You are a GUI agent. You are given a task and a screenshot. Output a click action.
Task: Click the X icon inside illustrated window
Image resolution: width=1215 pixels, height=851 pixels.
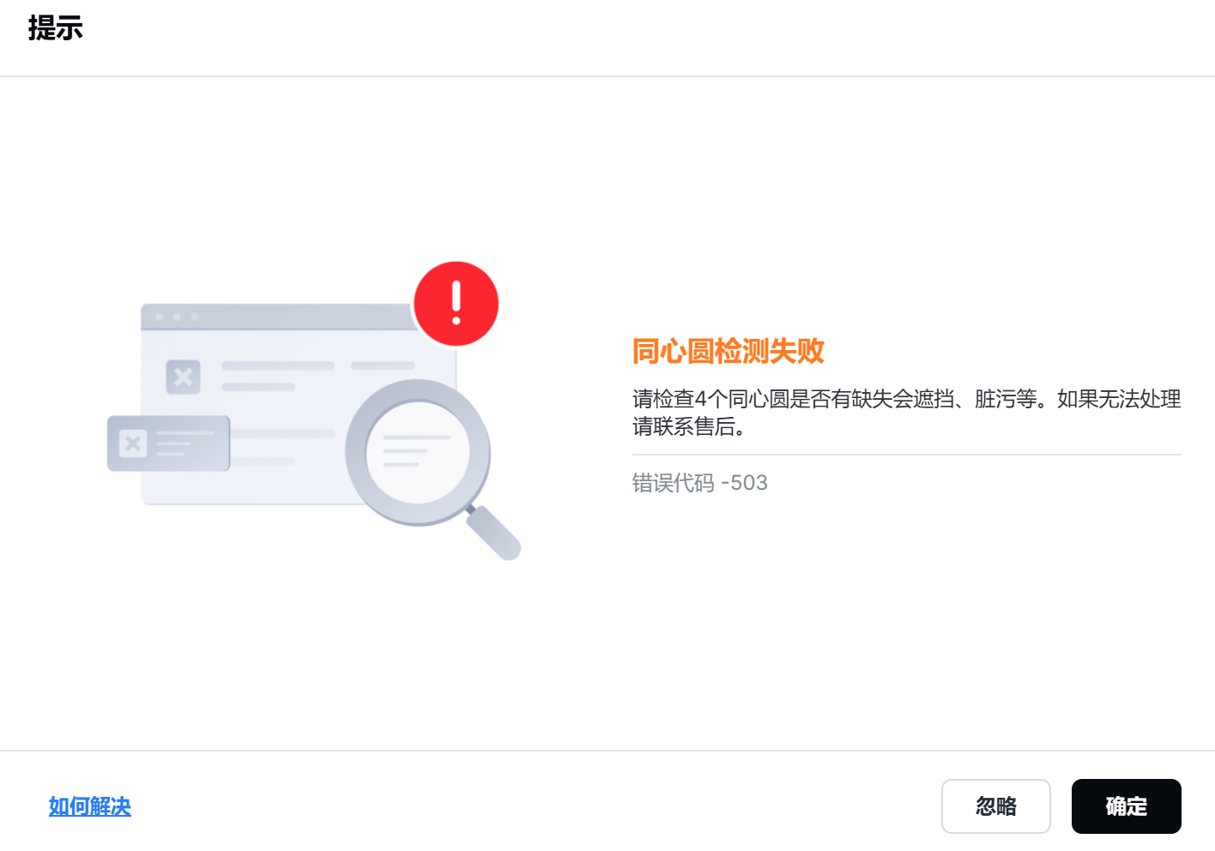(x=183, y=377)
